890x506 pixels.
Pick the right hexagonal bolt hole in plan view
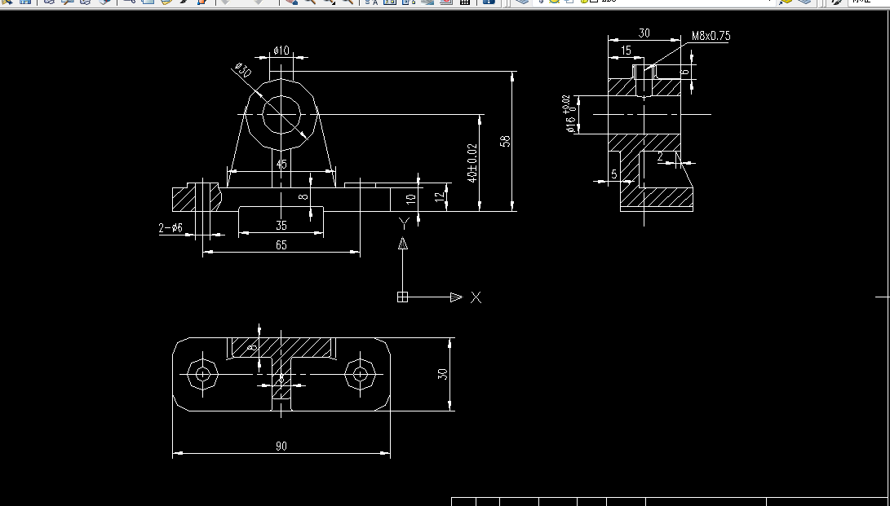[x=360, y=374]
